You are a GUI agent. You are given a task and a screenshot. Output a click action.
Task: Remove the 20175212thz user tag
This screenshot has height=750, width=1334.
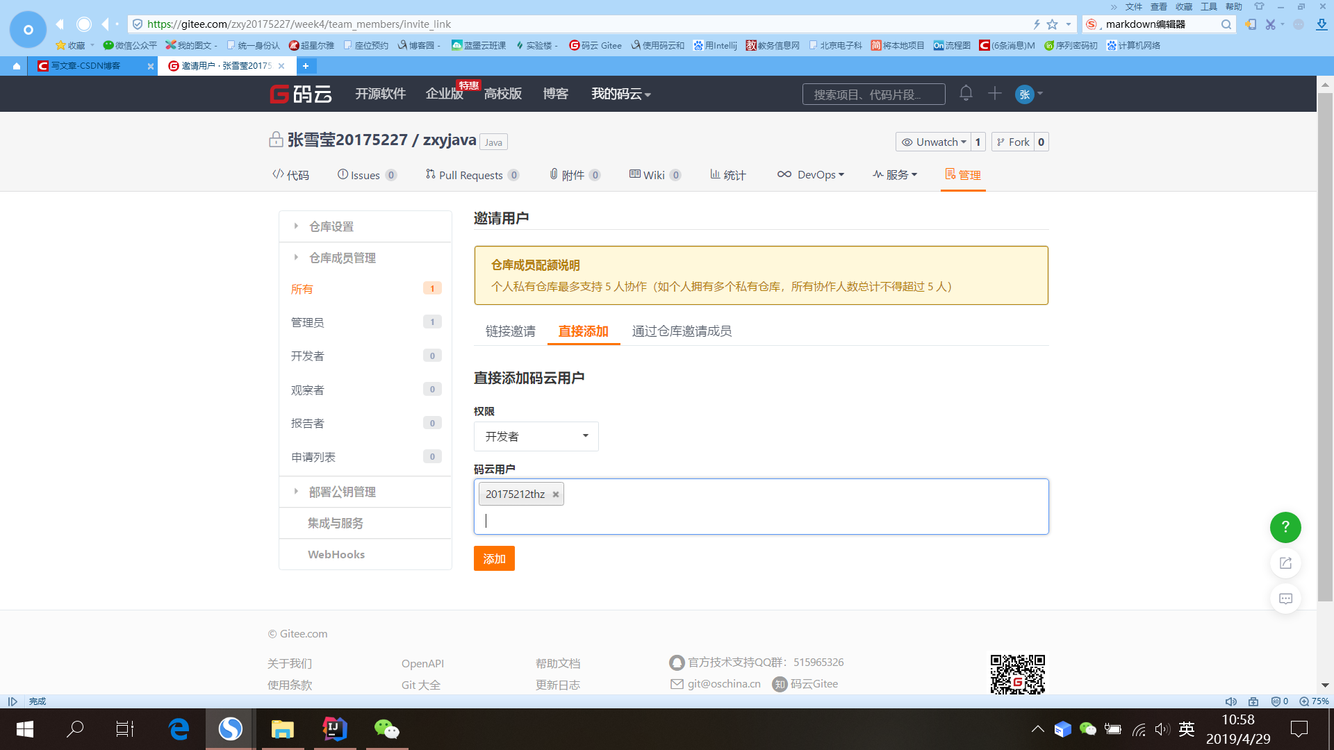(x=555, y=494)
